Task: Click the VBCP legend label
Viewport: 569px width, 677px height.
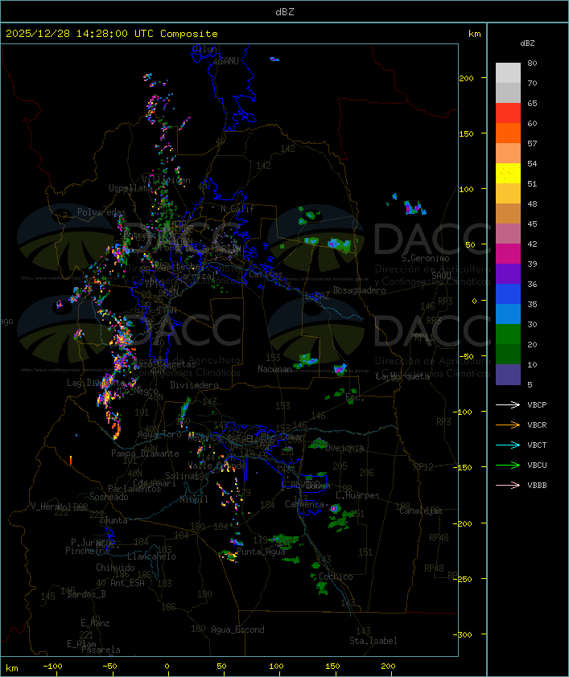Action: click(x=537, y=405)
